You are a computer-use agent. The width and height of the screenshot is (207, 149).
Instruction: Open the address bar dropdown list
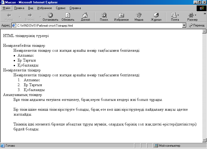click(x=184, y=25)
